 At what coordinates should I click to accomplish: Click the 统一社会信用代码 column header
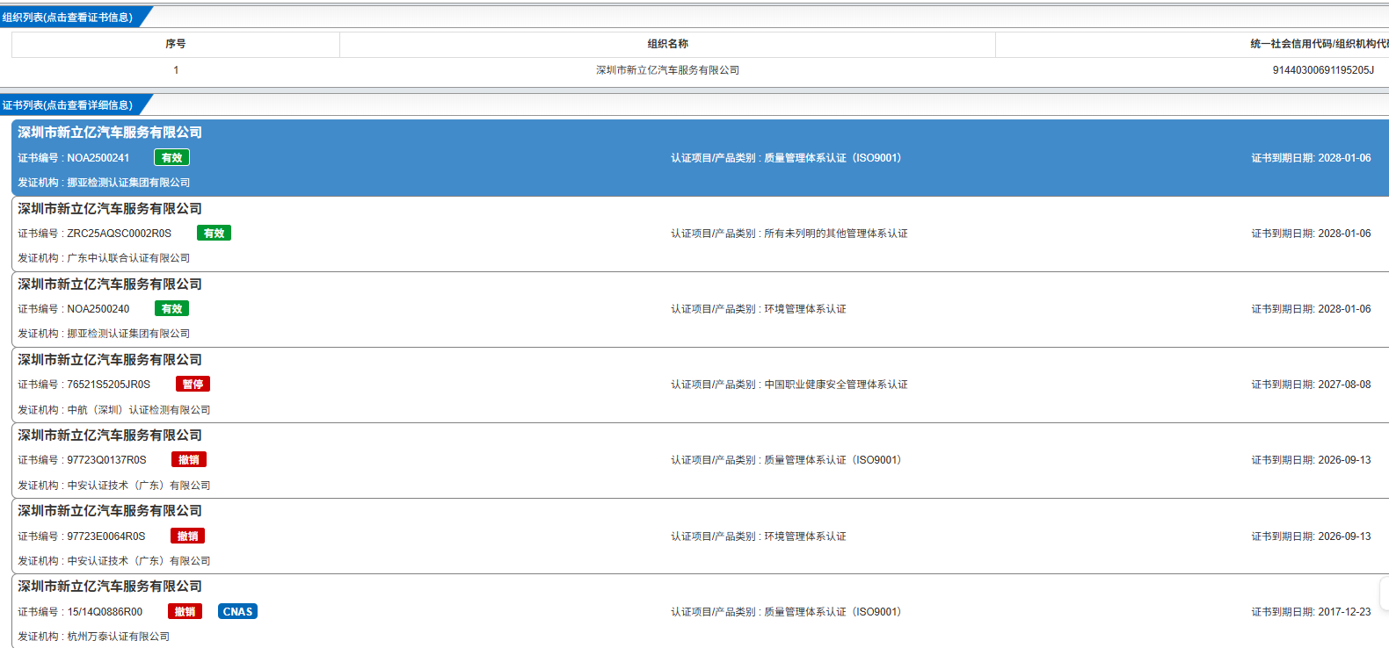pyautogui.click(x=1320, y=44)
